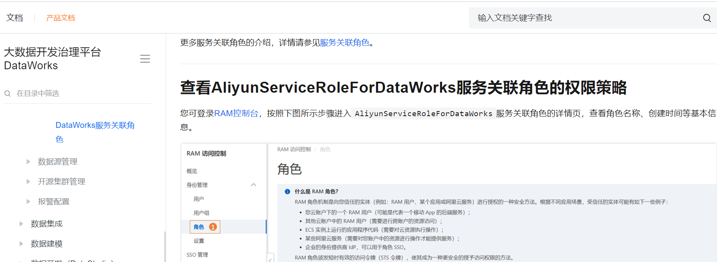Screen dimensions: 717x262
Task: Click the AliyunServiceRoleForDataWorks section heading
Action: [403, 88]
